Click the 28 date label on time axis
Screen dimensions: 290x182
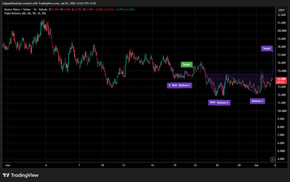coord(239,165)
